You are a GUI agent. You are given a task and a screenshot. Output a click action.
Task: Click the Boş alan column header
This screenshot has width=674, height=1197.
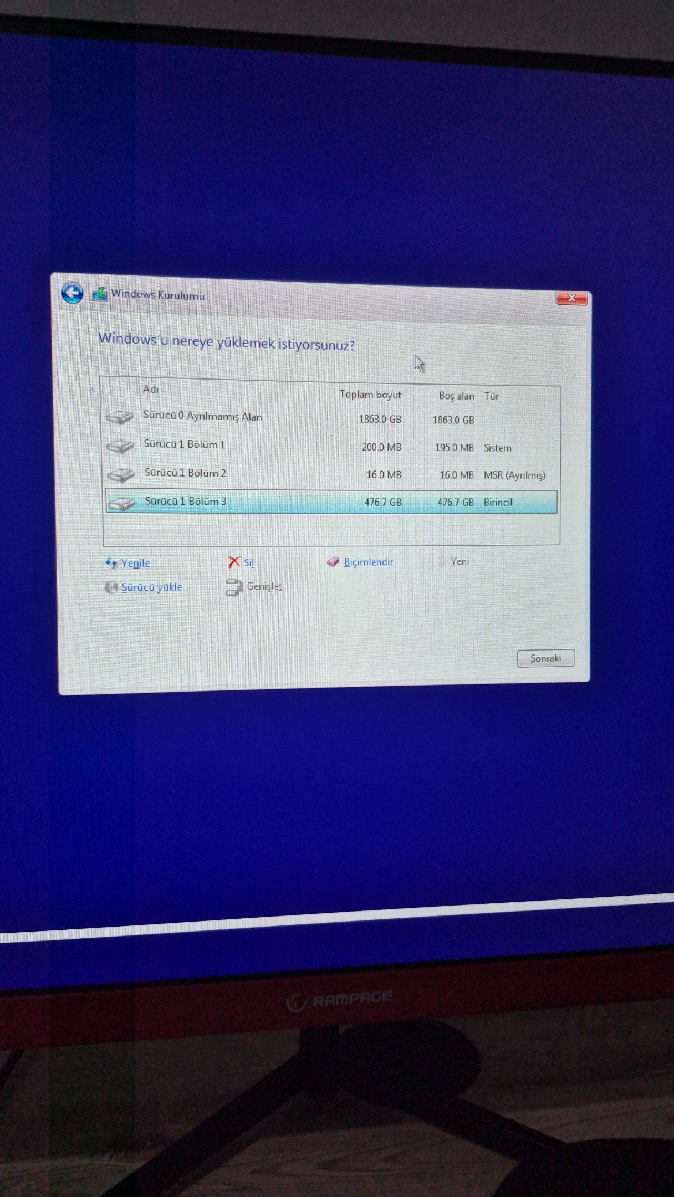pyautogui.click(x=456, y=396)
